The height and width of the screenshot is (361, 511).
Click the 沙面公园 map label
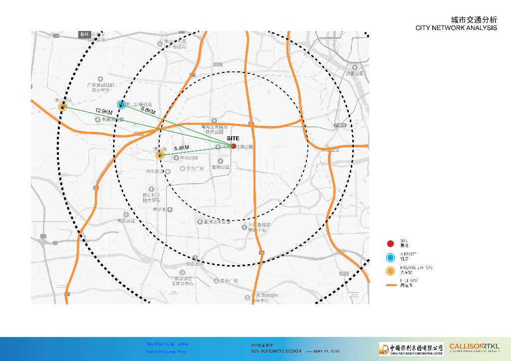355,73
